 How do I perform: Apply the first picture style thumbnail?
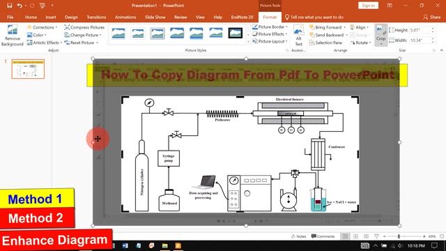[118, 33]
